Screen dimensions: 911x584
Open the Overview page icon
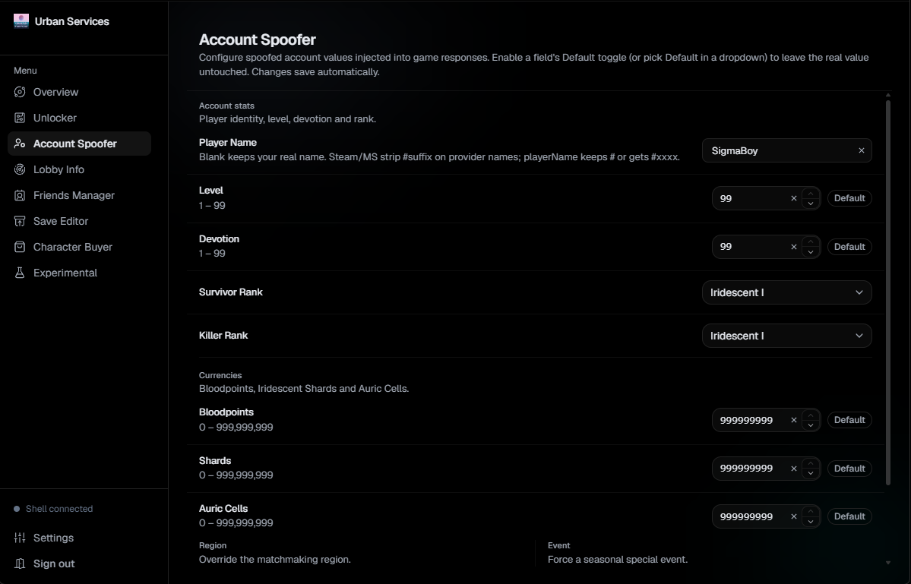[x=20, y=92]
